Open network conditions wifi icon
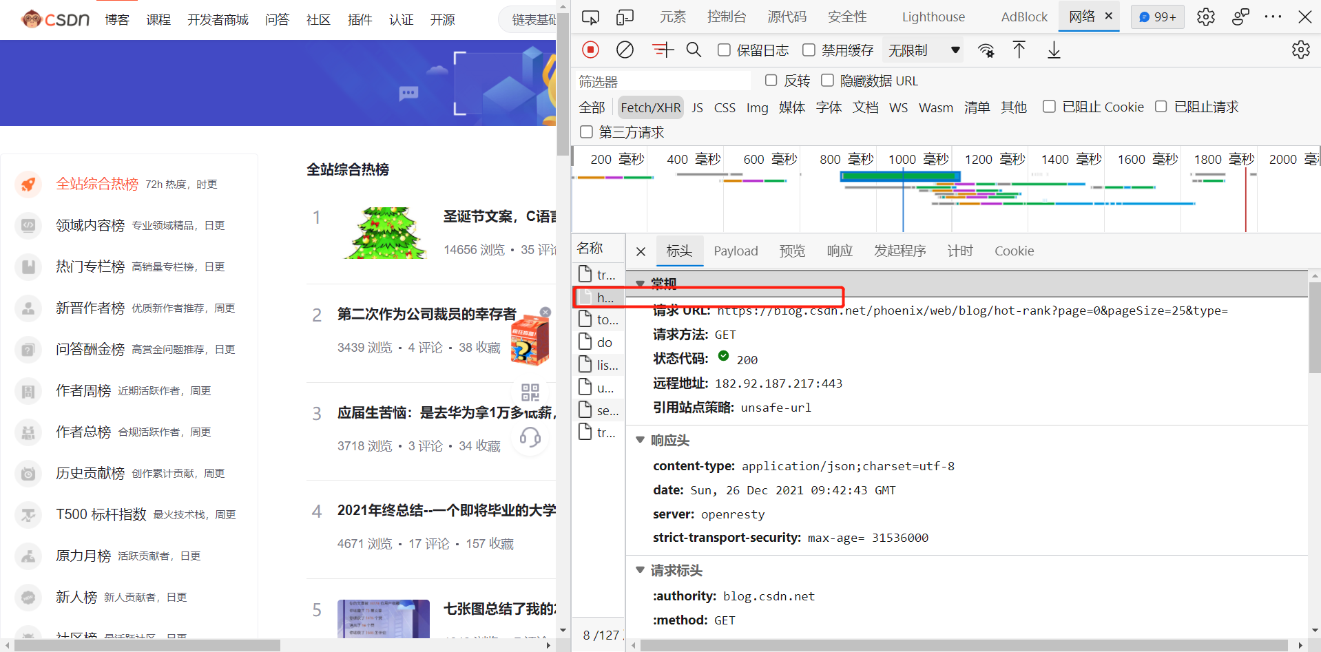This screenshot has width=1321, height=652. click(x=986, y=50)
